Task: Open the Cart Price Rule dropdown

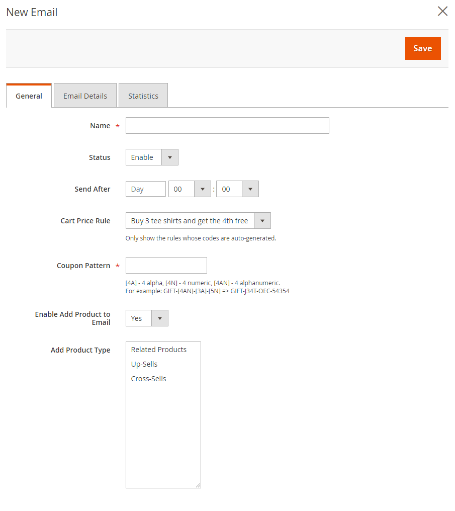Action: coord(262,221)
